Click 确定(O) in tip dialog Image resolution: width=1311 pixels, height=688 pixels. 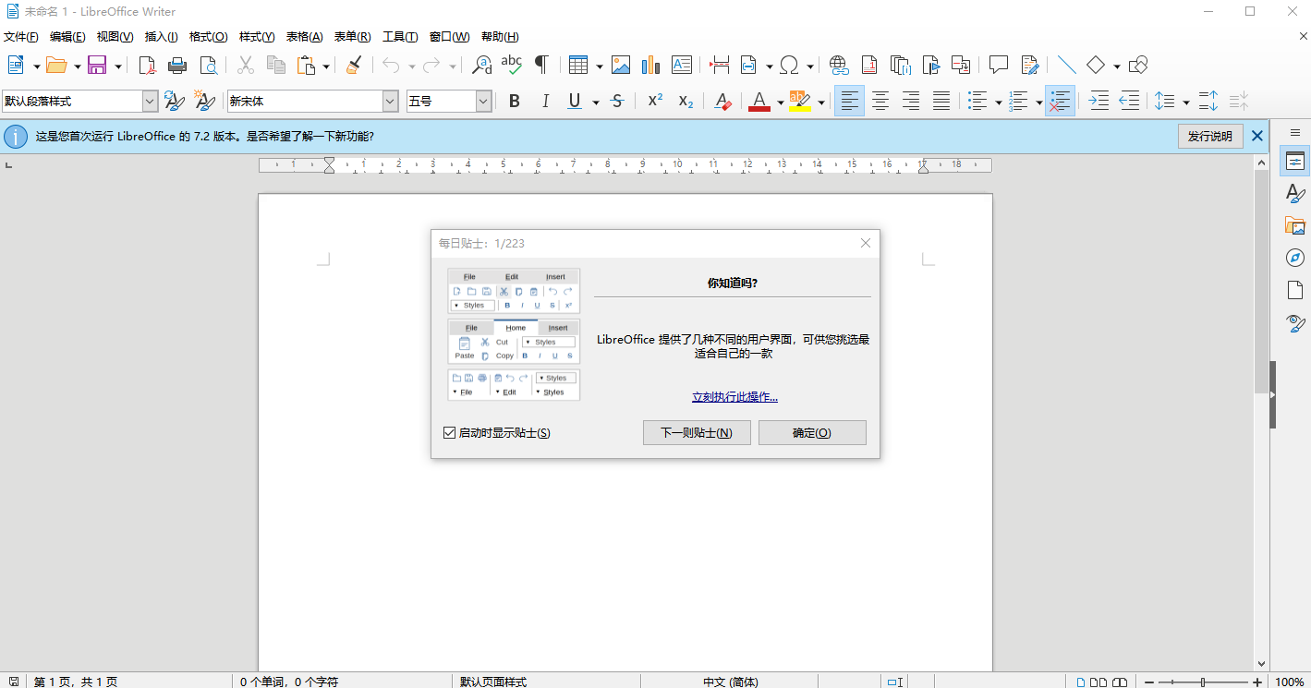pyautogui.click(x=812, y=432)
